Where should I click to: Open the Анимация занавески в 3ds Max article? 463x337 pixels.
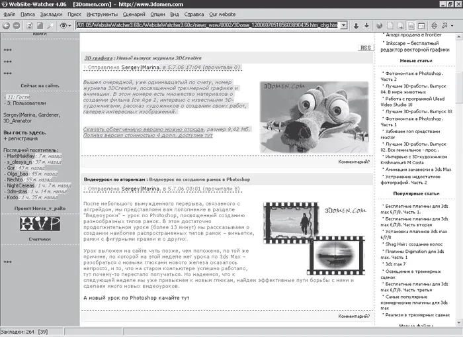point(418,169)
